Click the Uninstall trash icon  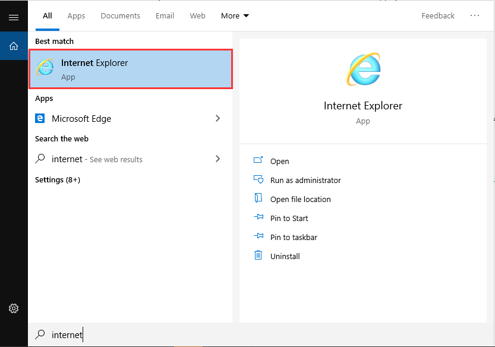tap(258, 255)
